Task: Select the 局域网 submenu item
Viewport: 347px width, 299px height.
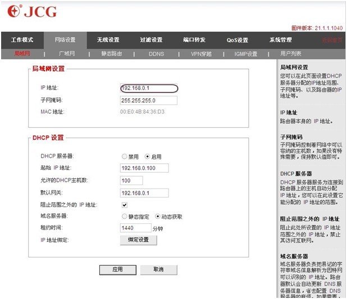Action: (22, 53)
